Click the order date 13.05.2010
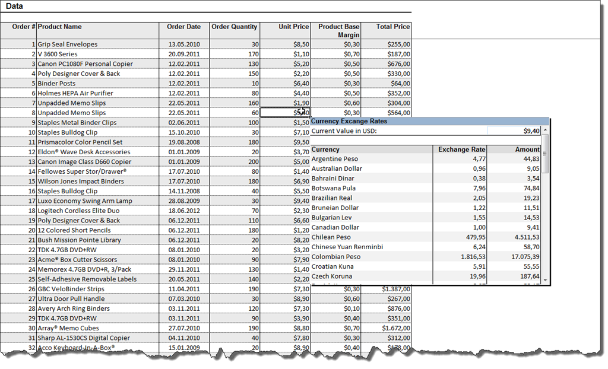This screenshot has width=608, height=369. coord(184,44)
